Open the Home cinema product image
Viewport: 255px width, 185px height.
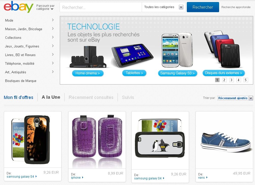(88, 57)
